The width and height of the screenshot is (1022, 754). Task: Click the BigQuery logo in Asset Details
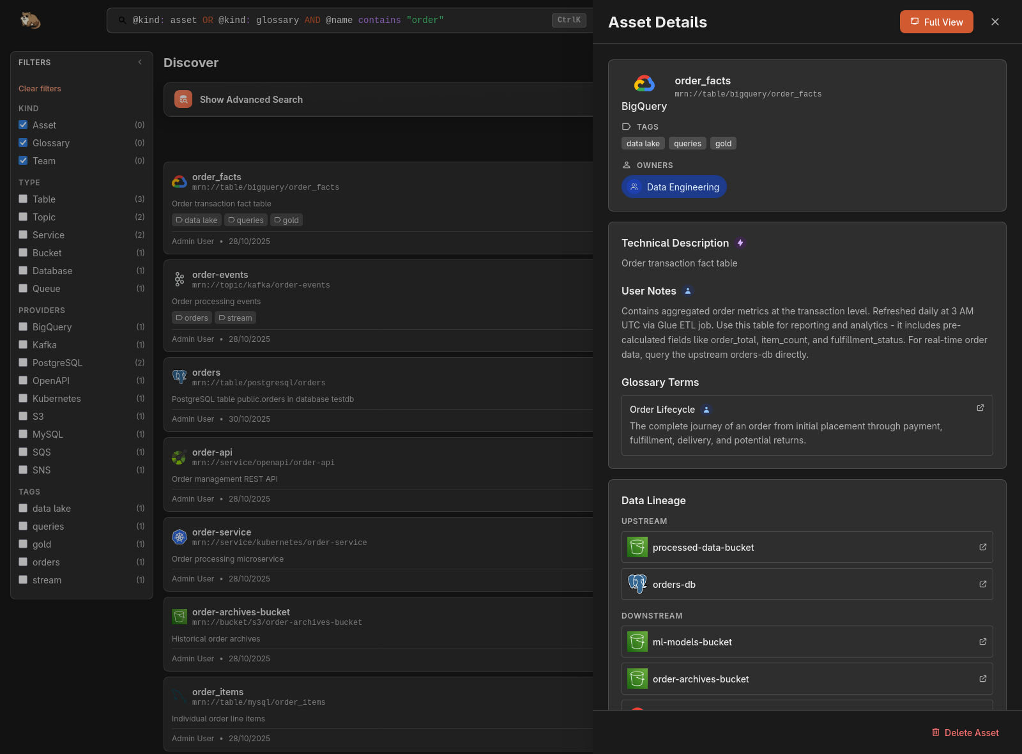point(644,84)
